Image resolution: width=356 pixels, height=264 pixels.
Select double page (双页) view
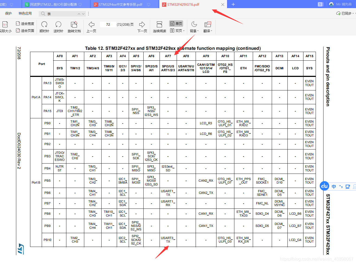176,31
